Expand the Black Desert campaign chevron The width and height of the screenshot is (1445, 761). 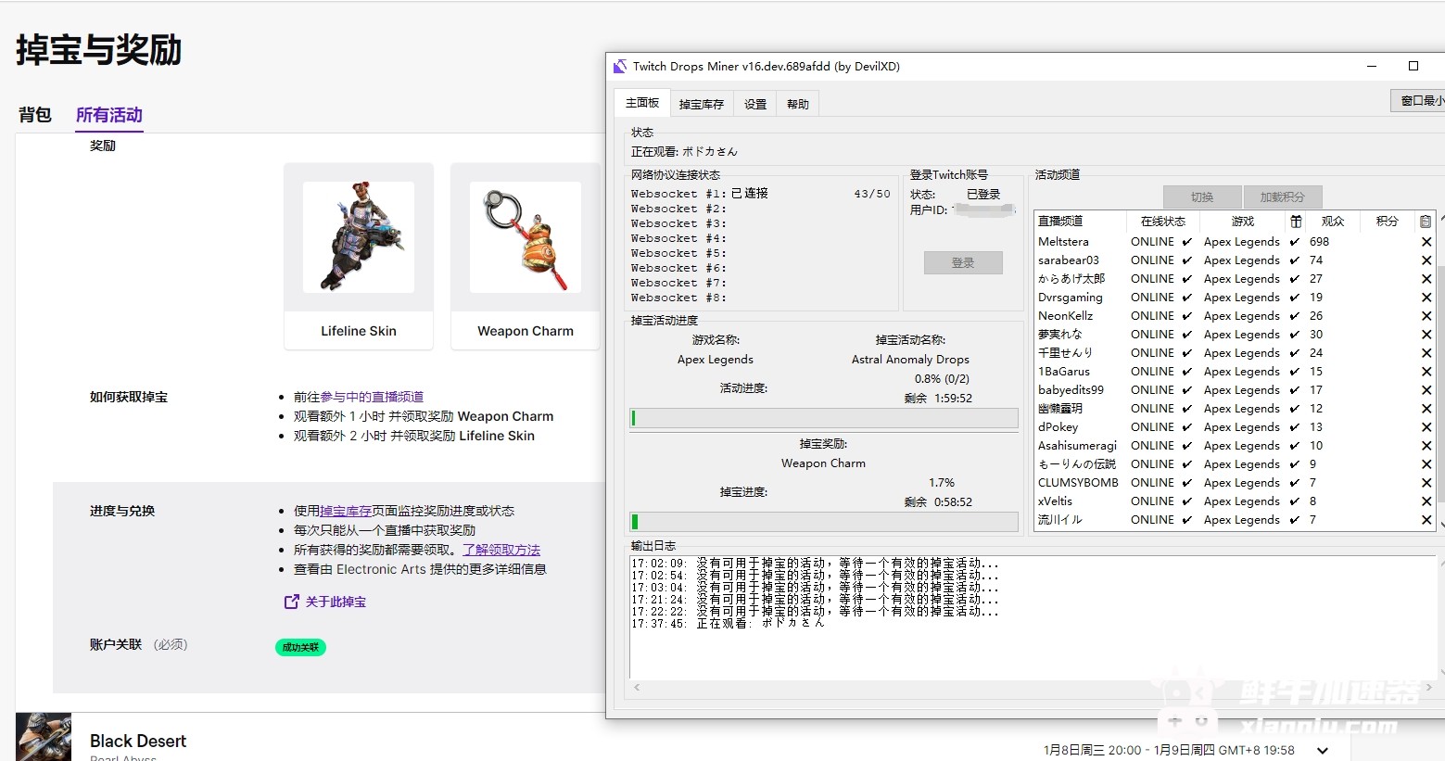[1323, 750]
